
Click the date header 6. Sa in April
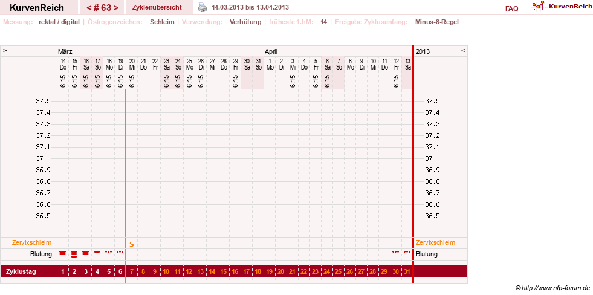(x=328, y=64)
